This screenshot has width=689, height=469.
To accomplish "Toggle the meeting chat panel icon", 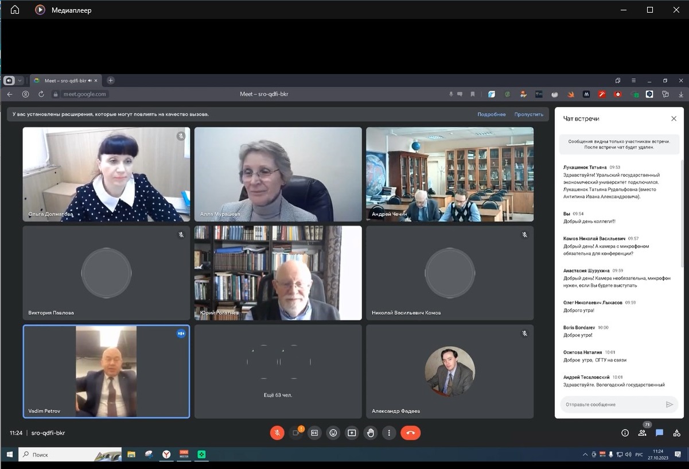I will tap(660, 433).
